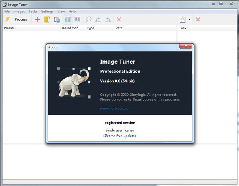
Task: Click 'Version 8.0 (64-bit)' text
Action: (118, 81)
